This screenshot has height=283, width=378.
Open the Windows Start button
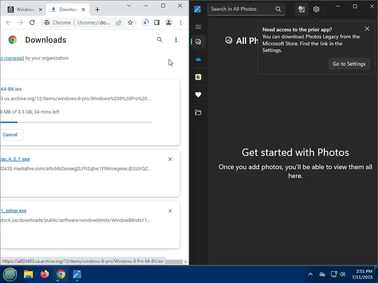pyautogui.click(x=10, y=274)
